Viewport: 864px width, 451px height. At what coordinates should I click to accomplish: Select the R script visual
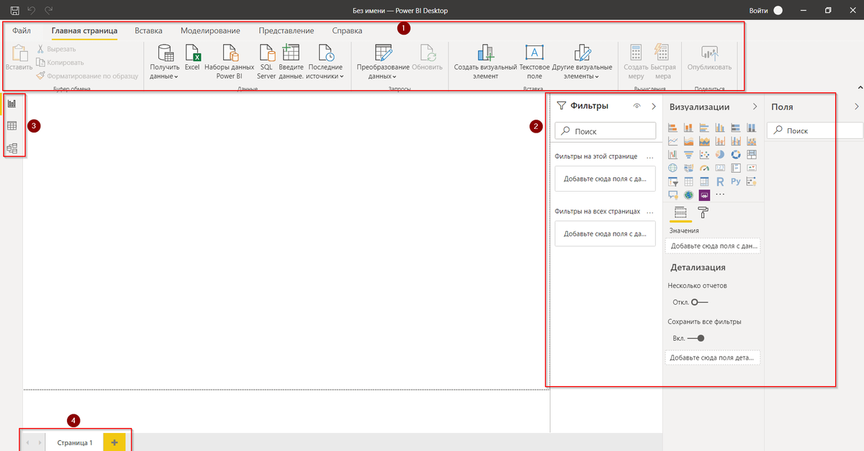pyautogui.click(x=720, y=182)
